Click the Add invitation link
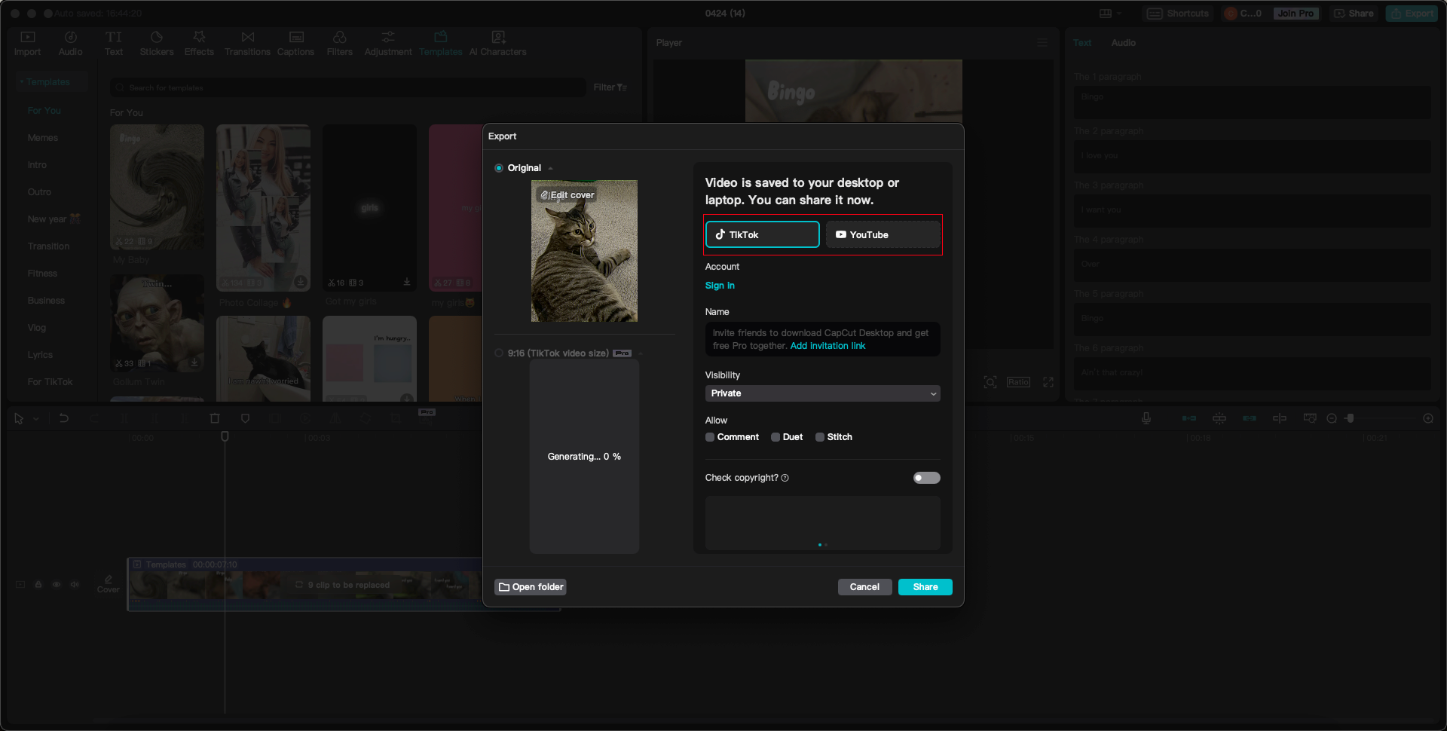 pyautogui.click(x=828, y=346)
